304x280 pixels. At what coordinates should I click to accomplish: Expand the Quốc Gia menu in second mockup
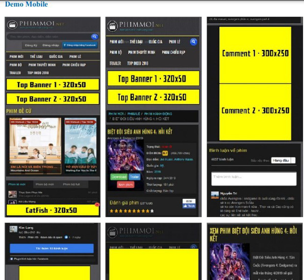click(155, 42)
